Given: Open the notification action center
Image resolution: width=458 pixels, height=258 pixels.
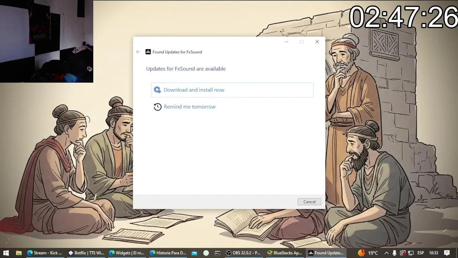Looking at the screenshot, I should (x=447, y=253).
